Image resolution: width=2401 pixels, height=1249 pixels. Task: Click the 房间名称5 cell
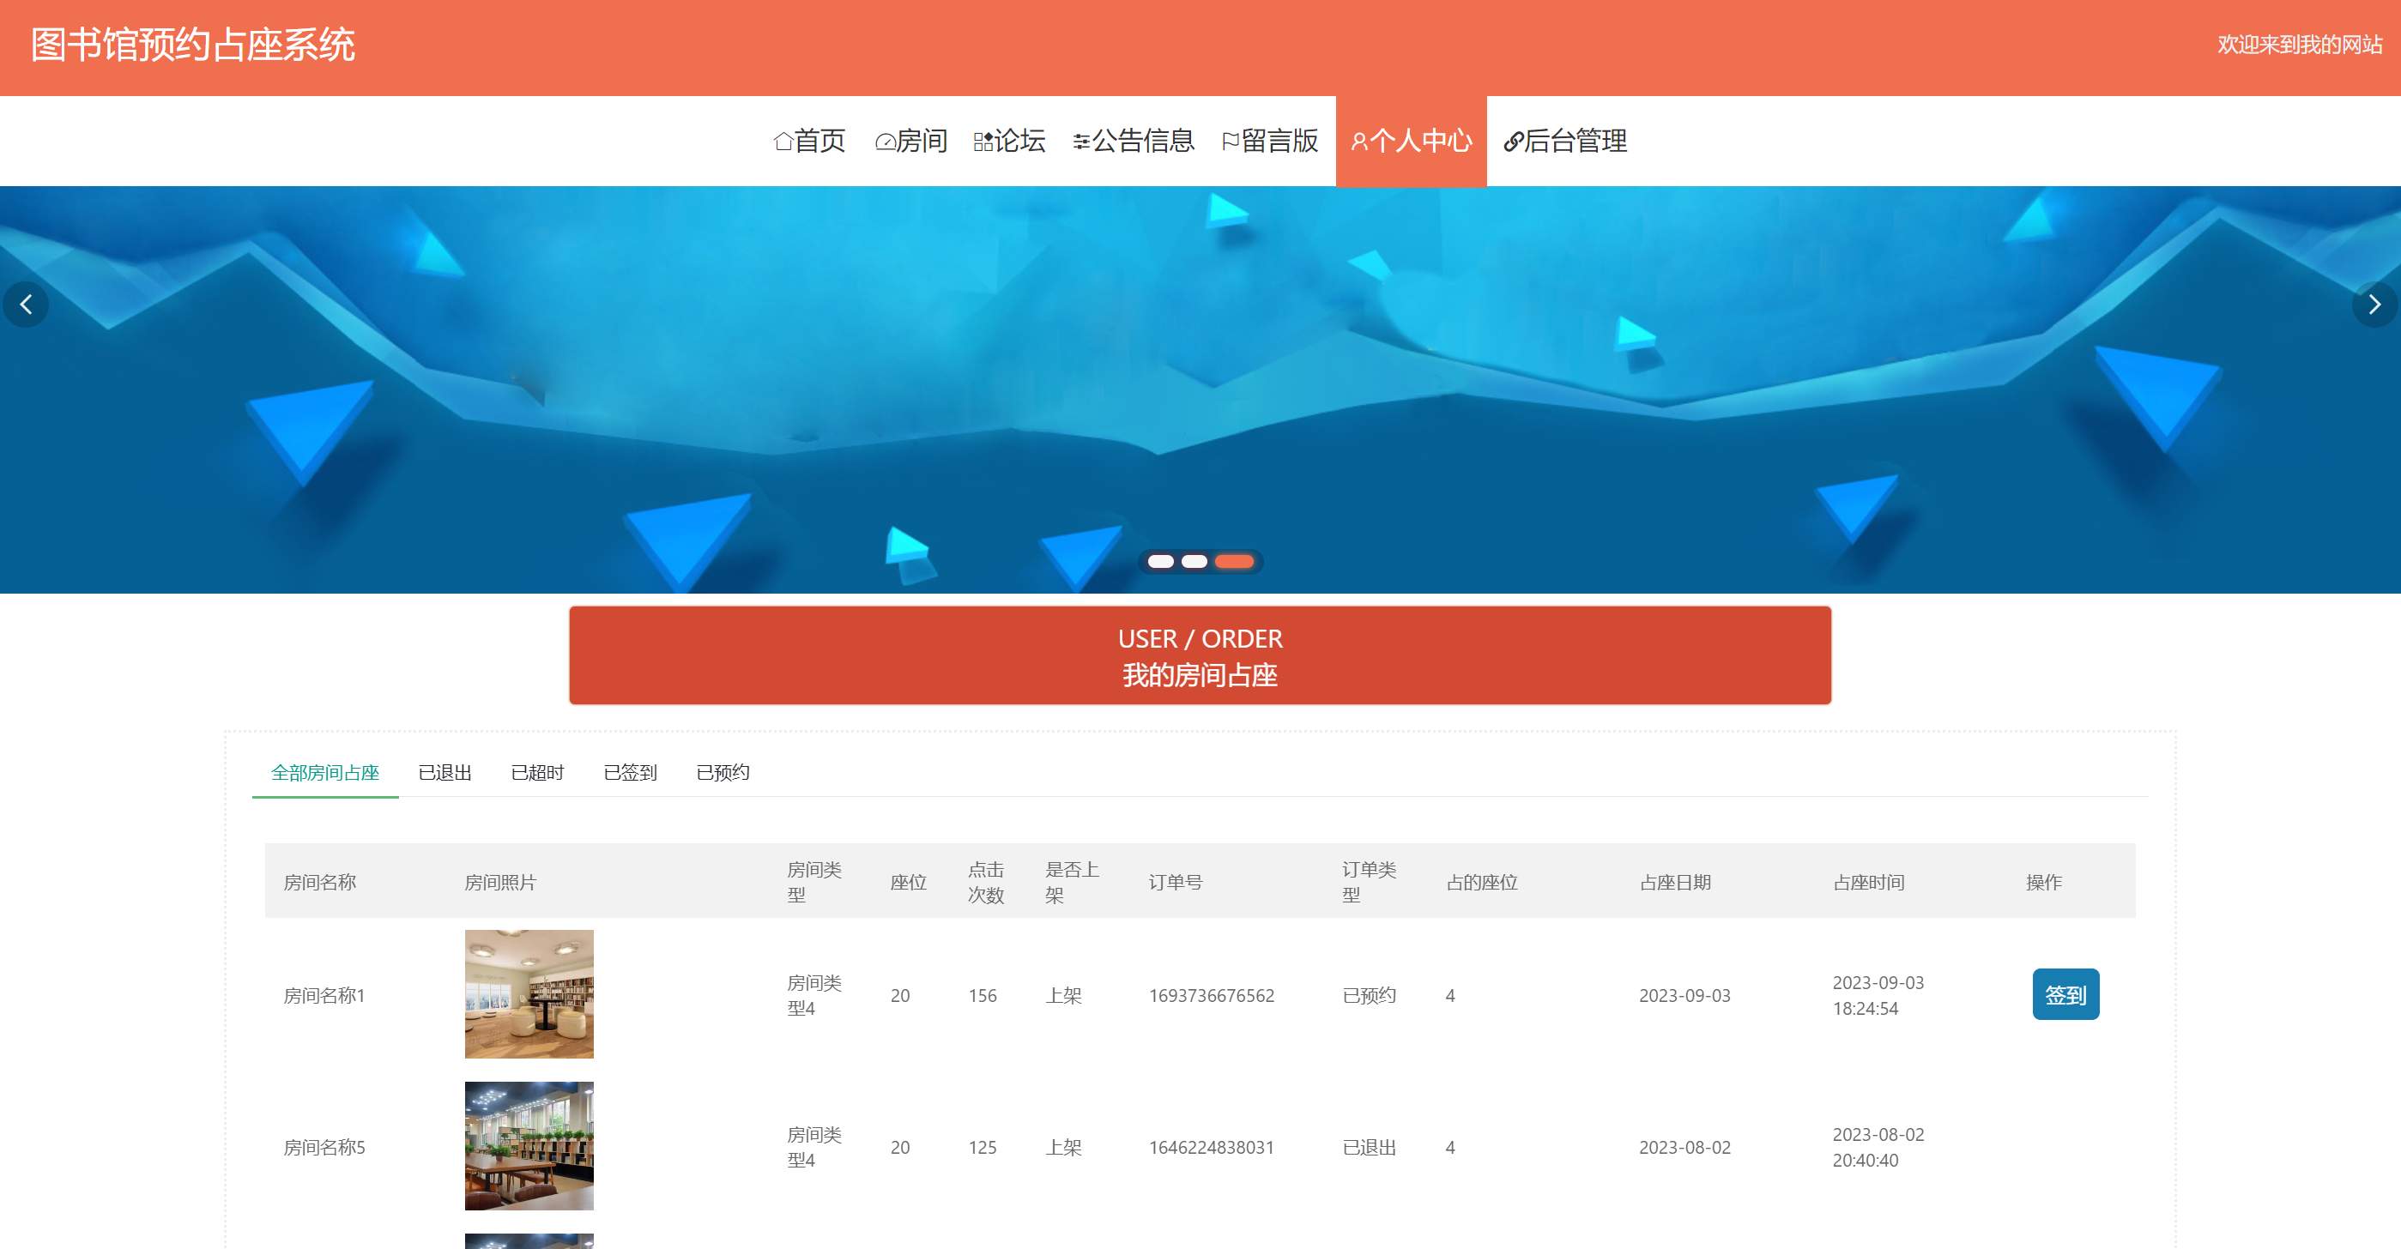coord(324,1148)
